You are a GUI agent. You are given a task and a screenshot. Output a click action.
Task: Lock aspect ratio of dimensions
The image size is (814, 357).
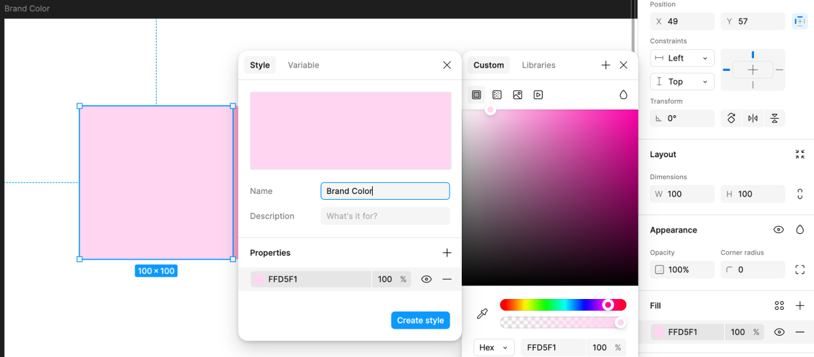(x=800, y=193)
